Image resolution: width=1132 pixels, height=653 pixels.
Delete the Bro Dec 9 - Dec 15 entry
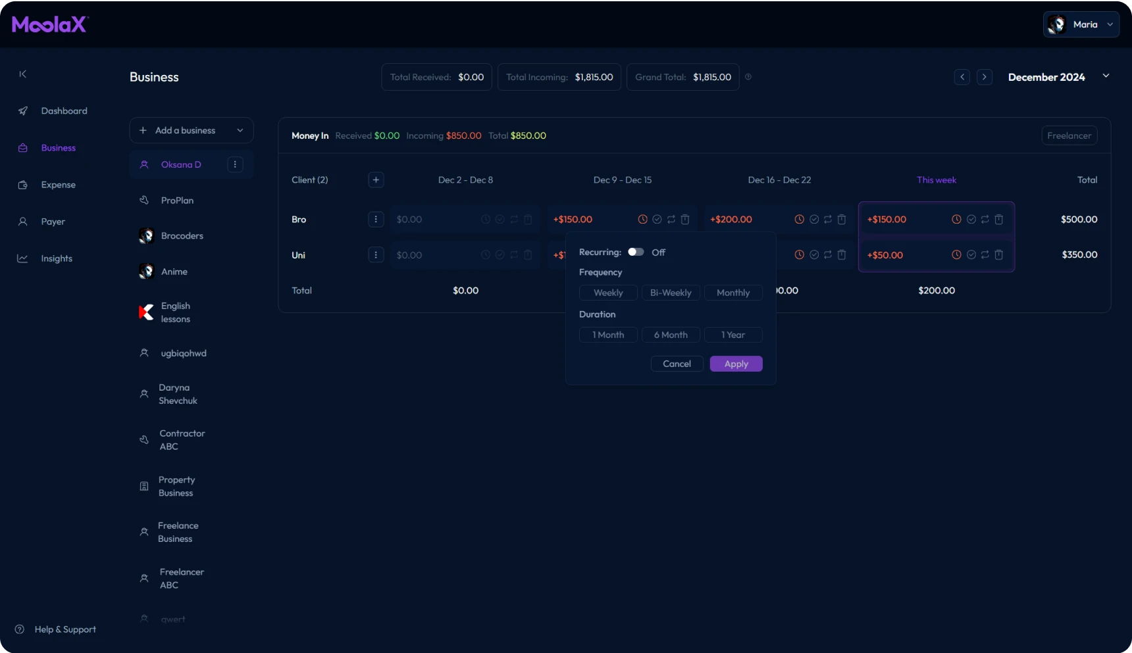[x=685, y=220]
